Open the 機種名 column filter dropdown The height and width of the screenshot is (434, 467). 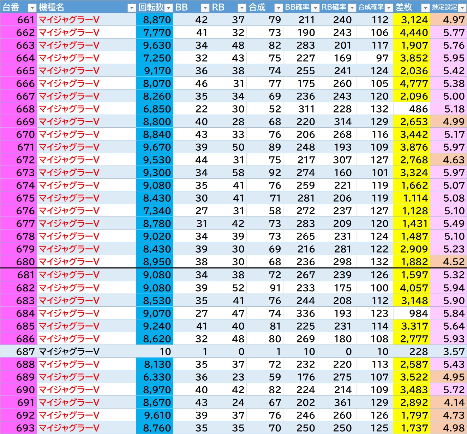132,8
